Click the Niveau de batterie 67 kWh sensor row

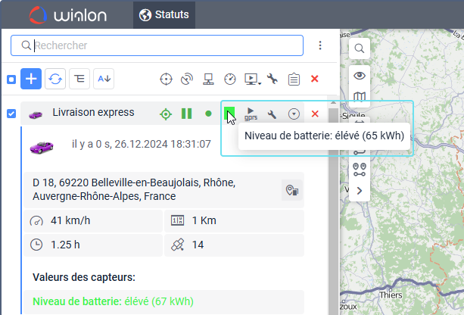164,301
